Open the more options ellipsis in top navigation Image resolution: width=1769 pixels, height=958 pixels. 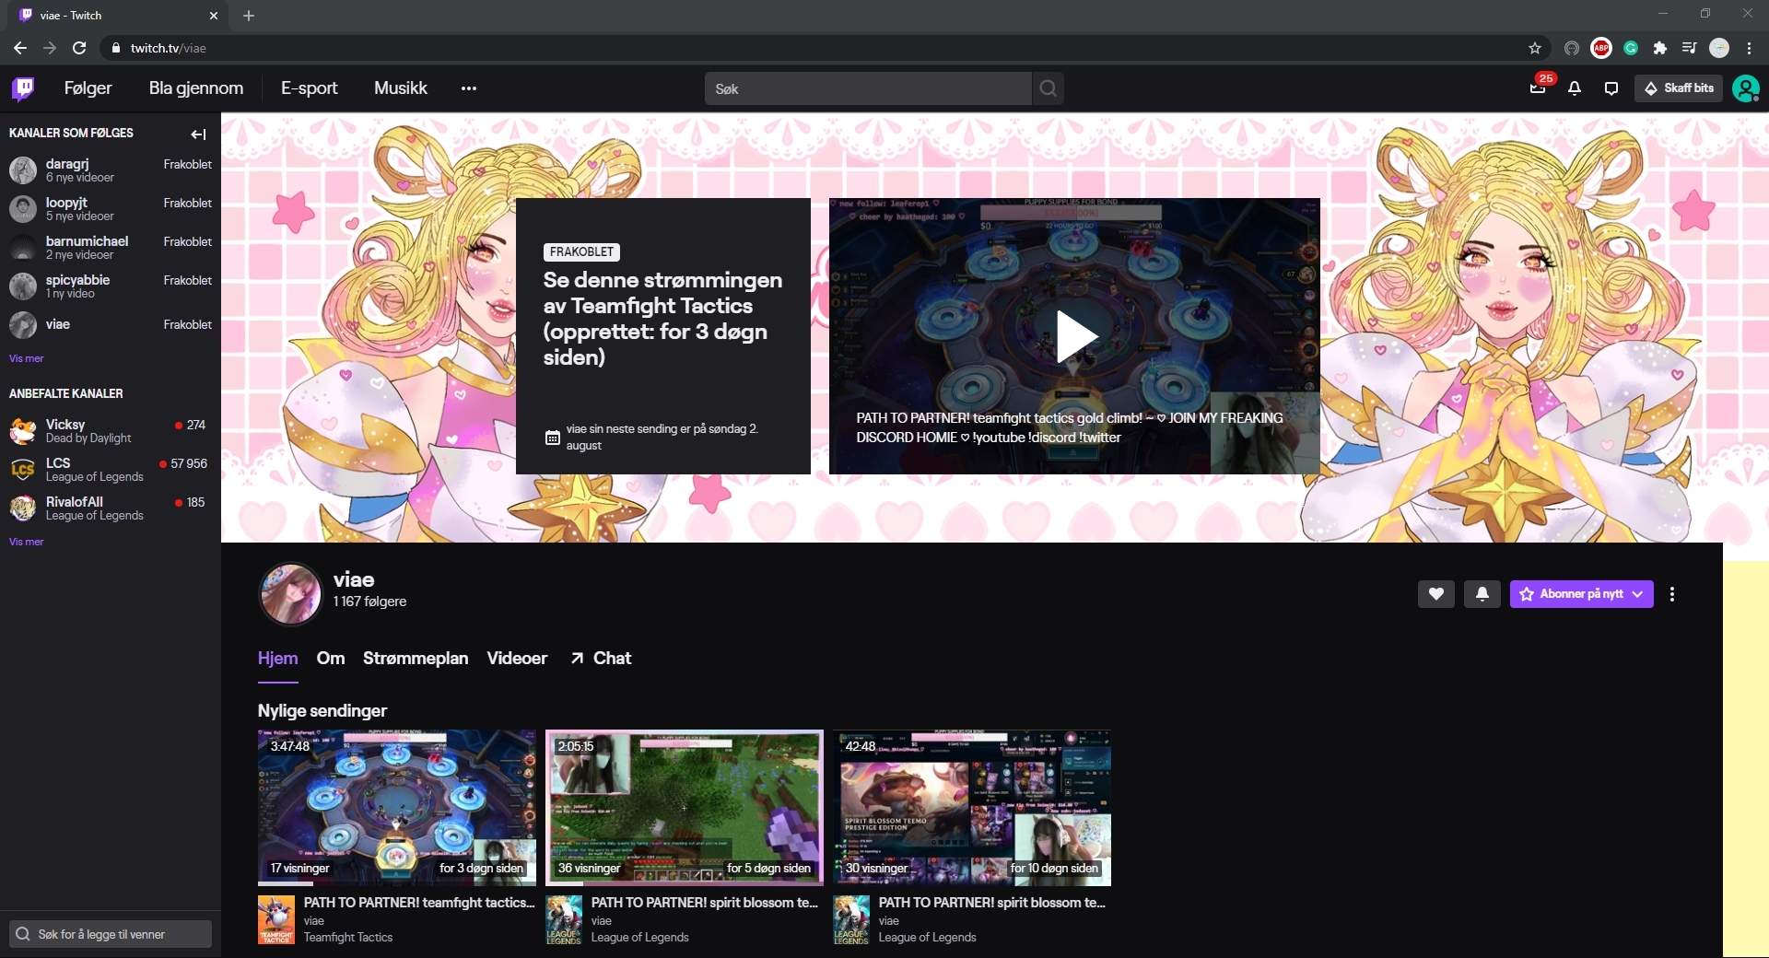click(469, 88)
